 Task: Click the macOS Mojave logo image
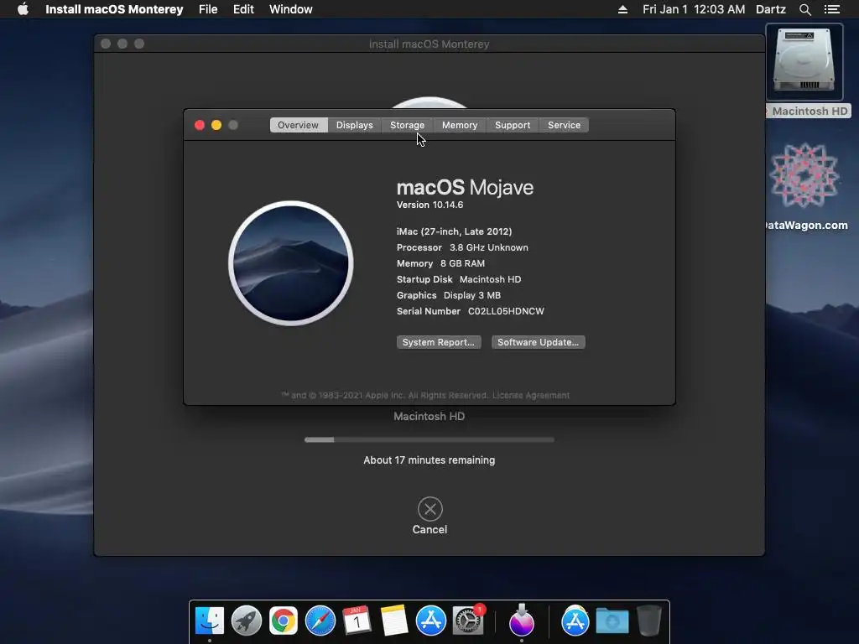[x=291, y=263]
